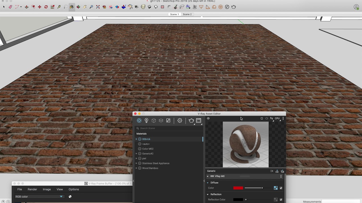Toggle the preview stop square button

click(262, 118)
